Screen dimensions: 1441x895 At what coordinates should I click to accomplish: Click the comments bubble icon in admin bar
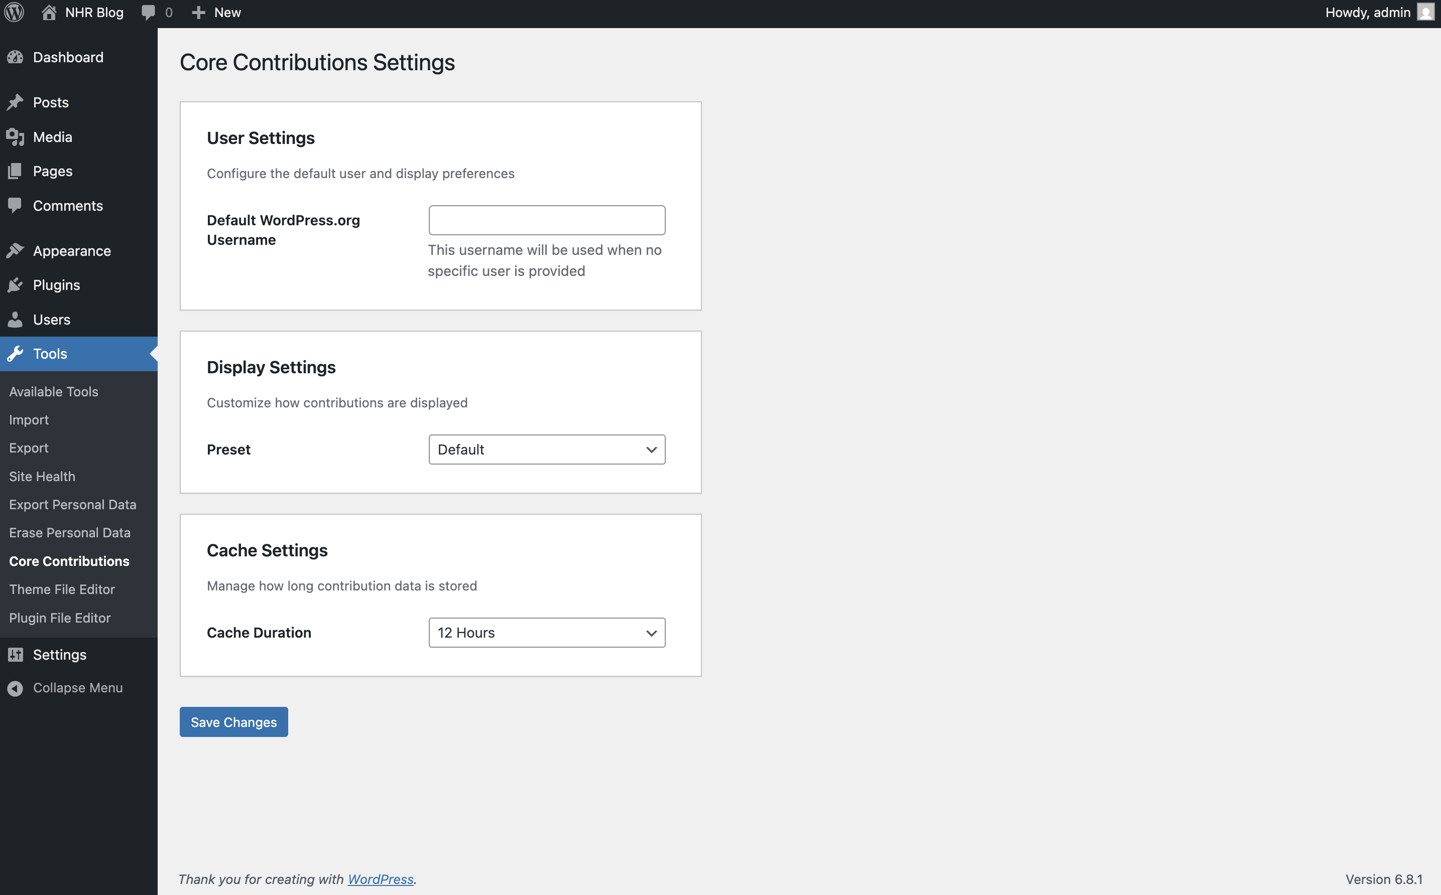point(148,13)
